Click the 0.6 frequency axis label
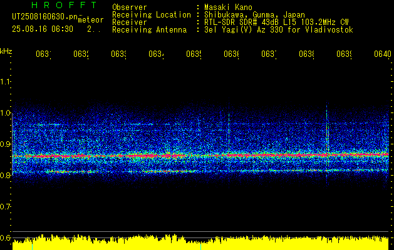Screen dimensions: 394x250 point(5,237)
